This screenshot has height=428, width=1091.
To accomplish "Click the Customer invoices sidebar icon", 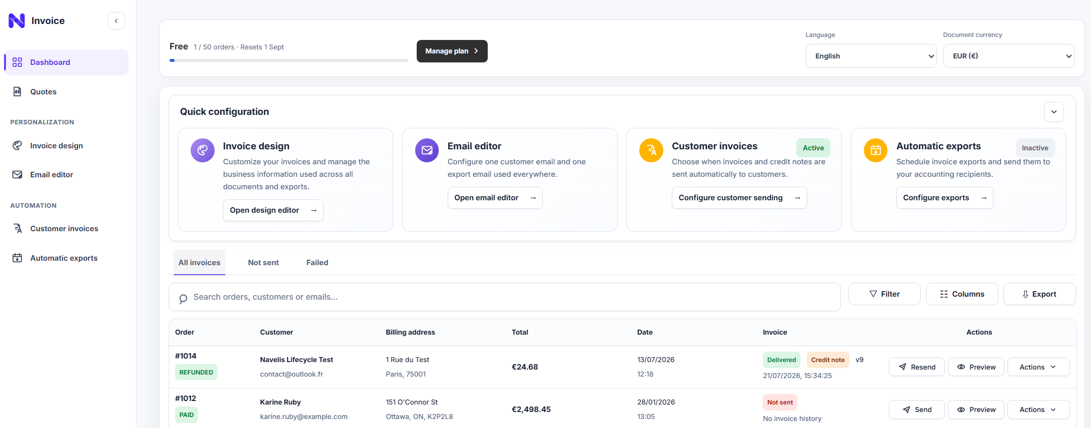I will click(x=18, y=228).
